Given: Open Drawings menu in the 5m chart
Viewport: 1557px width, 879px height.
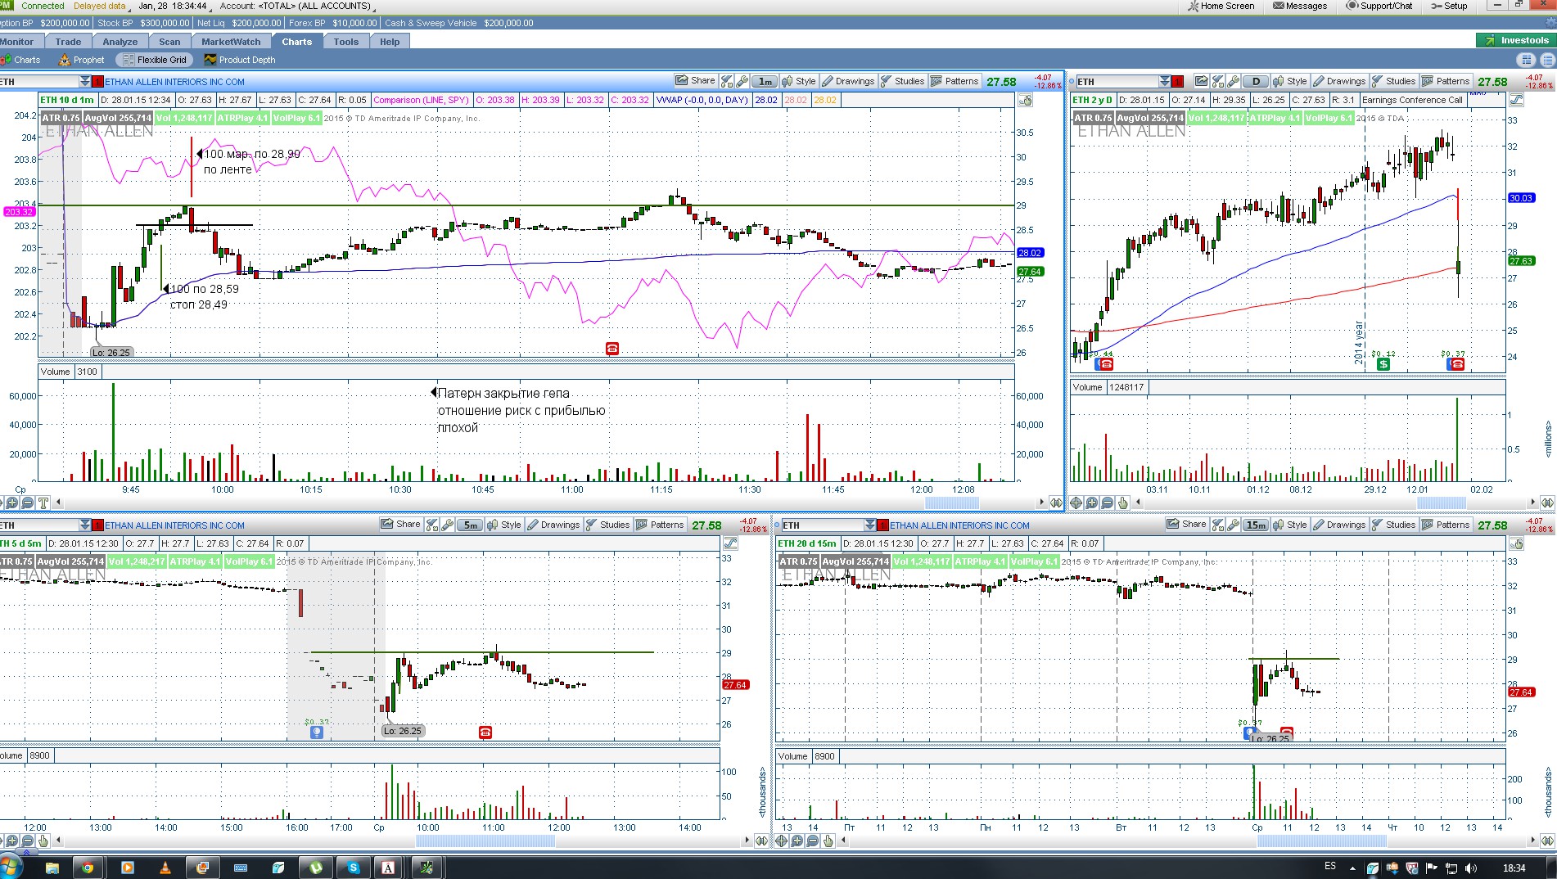Looking at the screenshot, I should pyautogui.click(x=553, y=525).
